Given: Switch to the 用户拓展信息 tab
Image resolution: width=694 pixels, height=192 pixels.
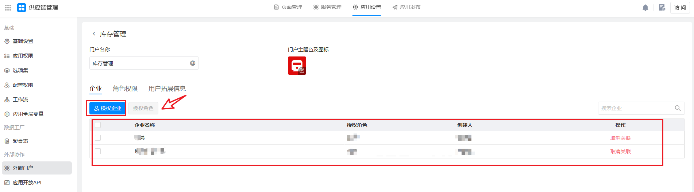Looking at the screenshot, I should tap(167, 89).
